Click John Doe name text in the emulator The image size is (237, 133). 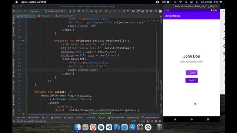pos(191,56)
